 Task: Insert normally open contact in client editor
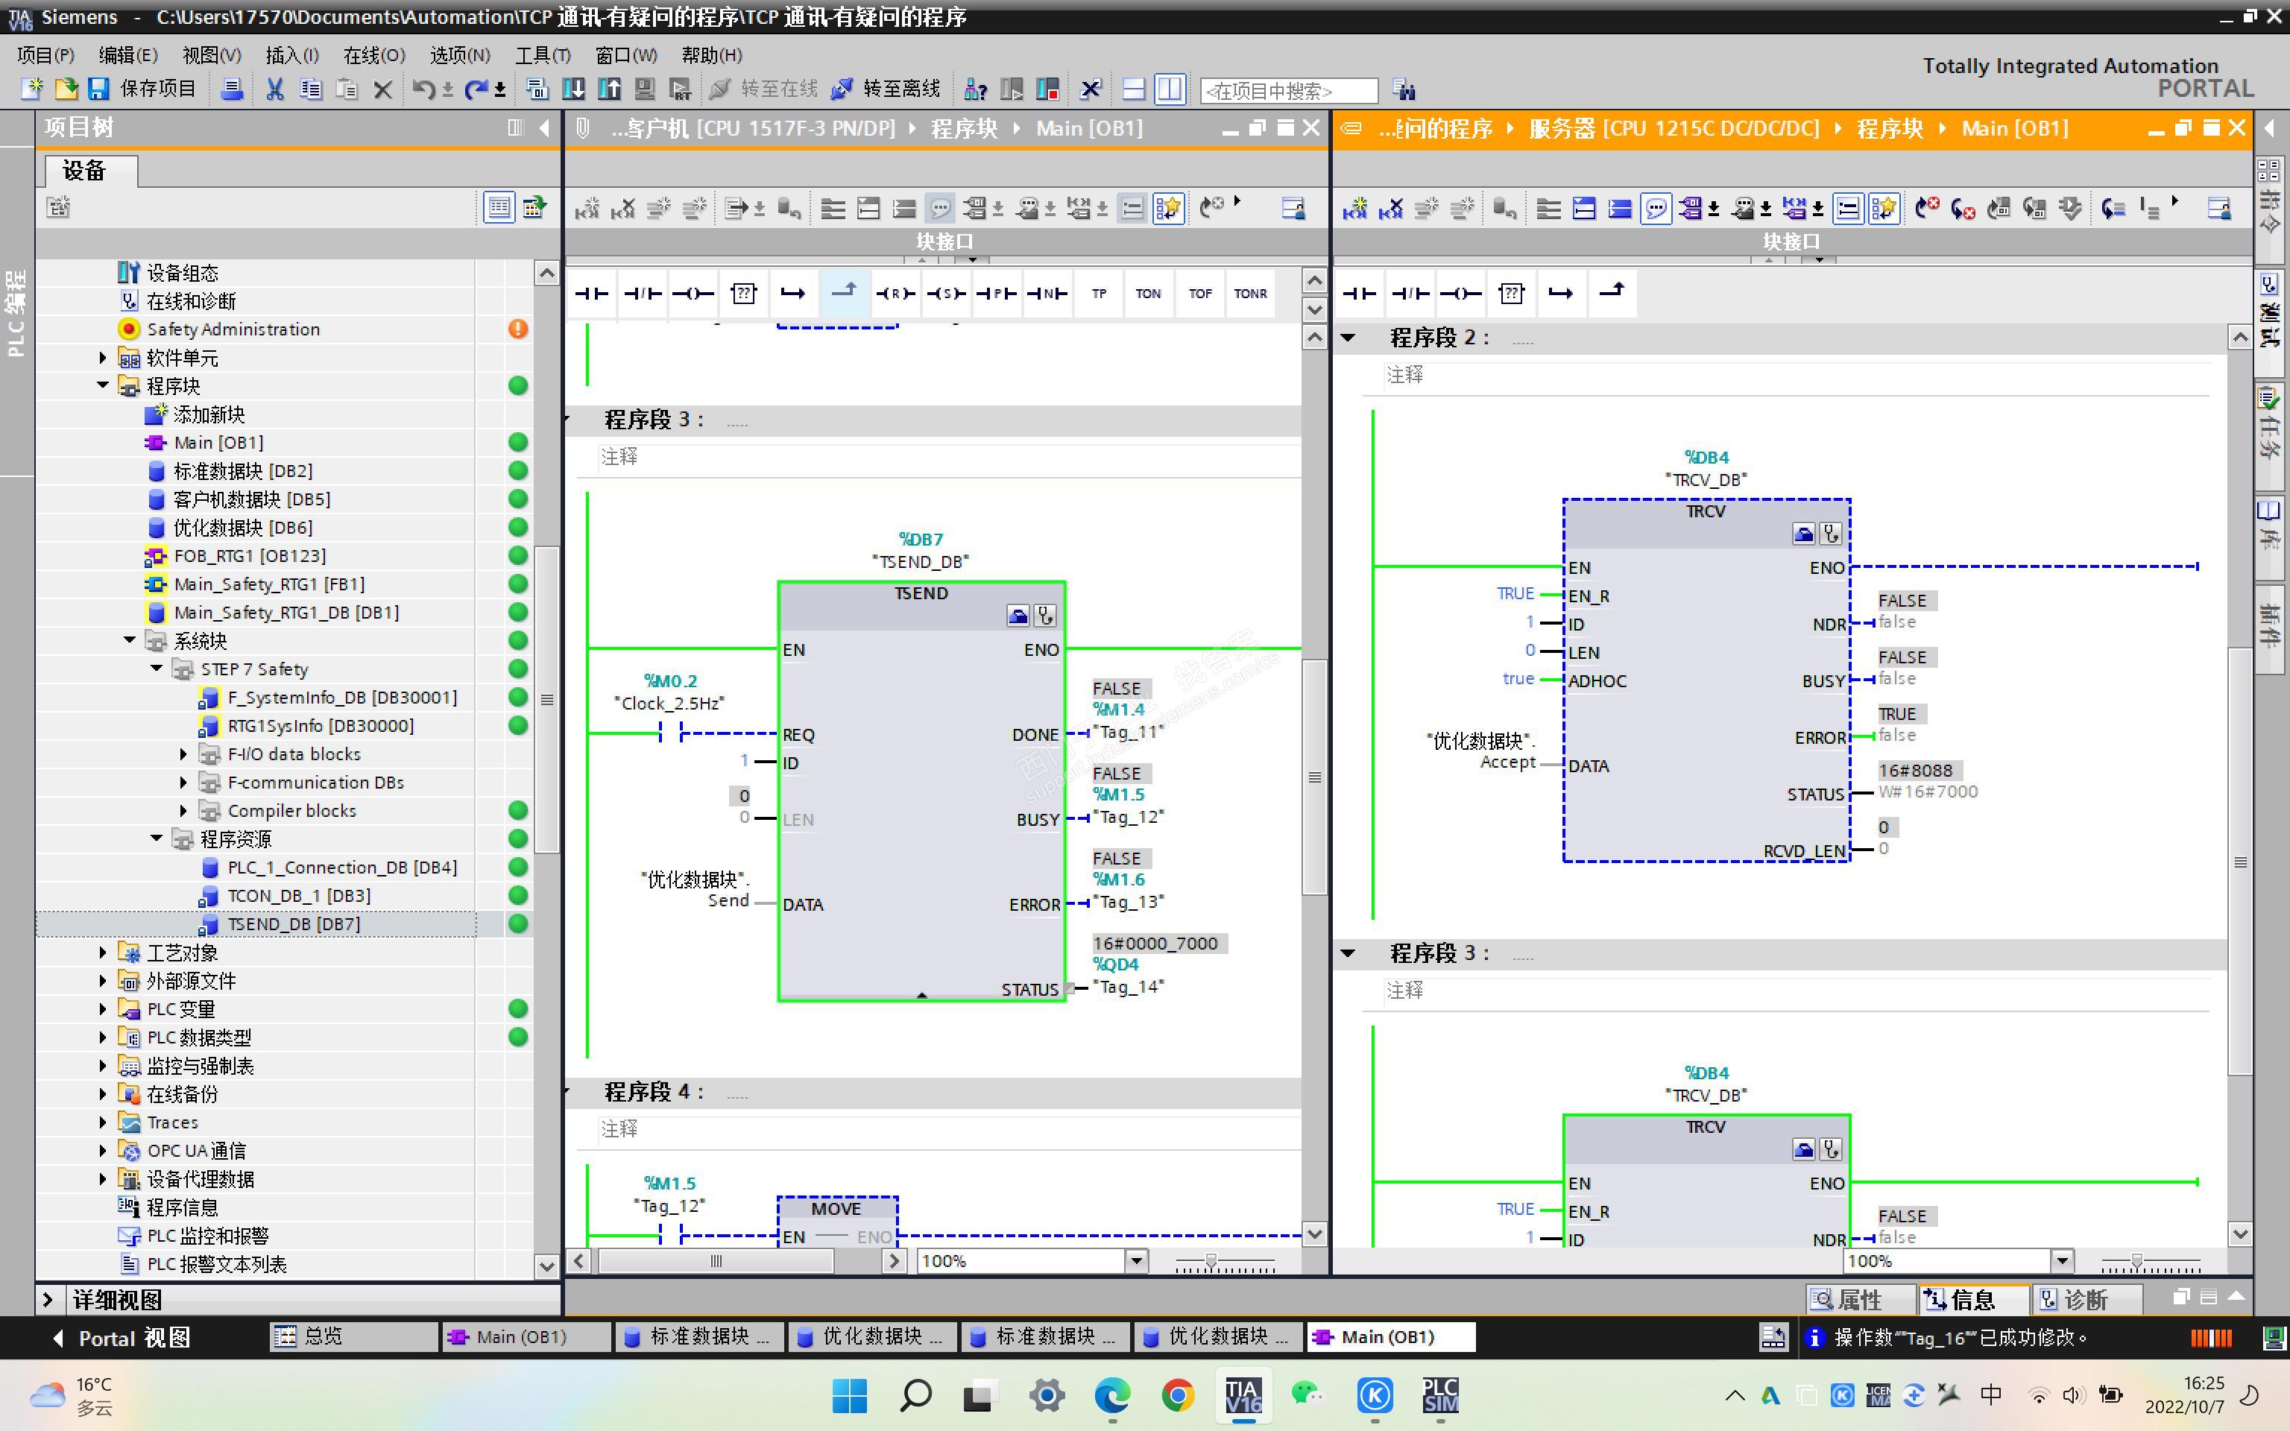pos(593,294)
